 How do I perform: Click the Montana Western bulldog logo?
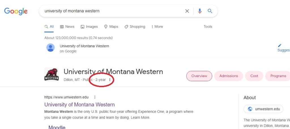click(52, 75)
